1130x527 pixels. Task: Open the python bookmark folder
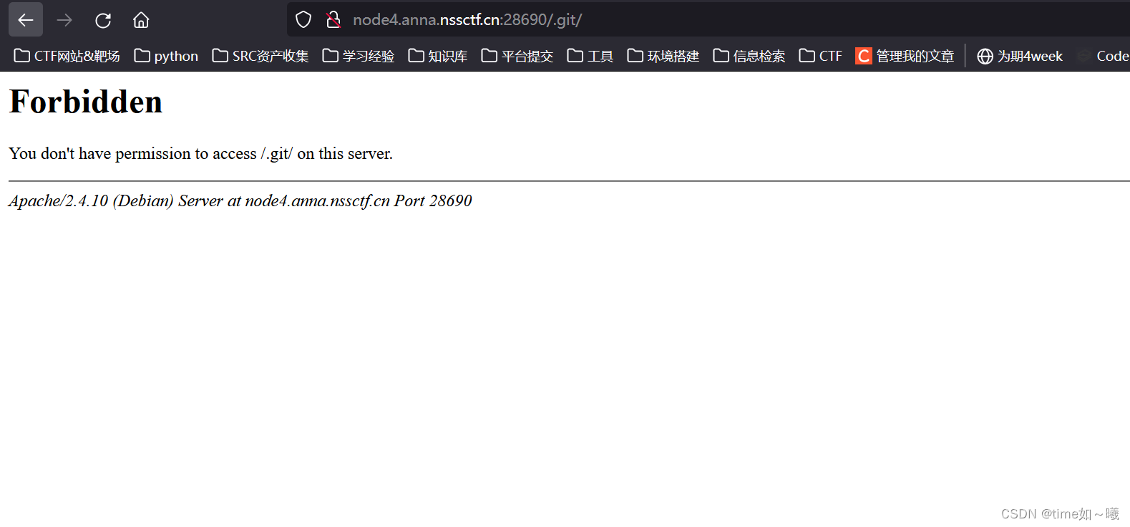(x=166, y=56)
